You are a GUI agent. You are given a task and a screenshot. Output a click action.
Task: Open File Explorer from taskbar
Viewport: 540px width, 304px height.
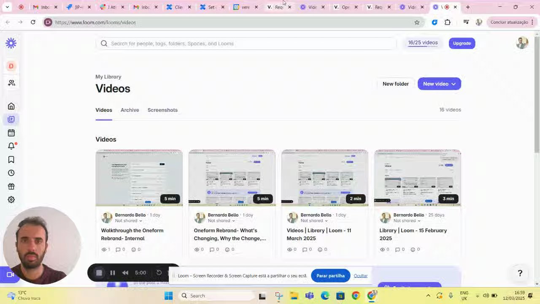click(x=294, y=296)
